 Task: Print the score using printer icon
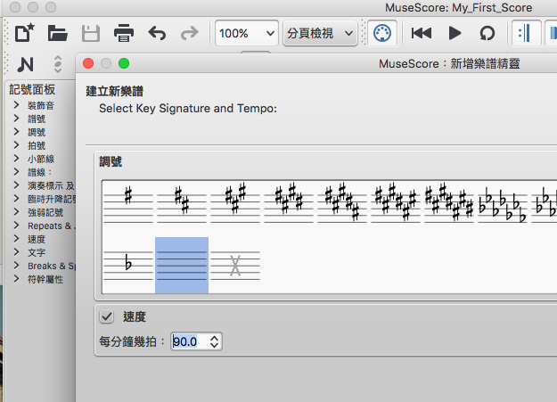tap(124, 34)
